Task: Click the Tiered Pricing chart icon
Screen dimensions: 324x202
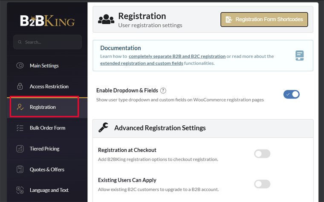Action: click(x=20, y=149)
